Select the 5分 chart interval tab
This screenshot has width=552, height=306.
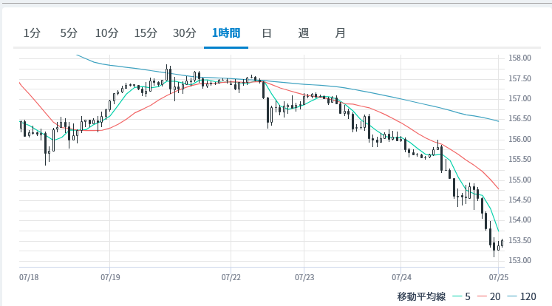pos(69,33)
